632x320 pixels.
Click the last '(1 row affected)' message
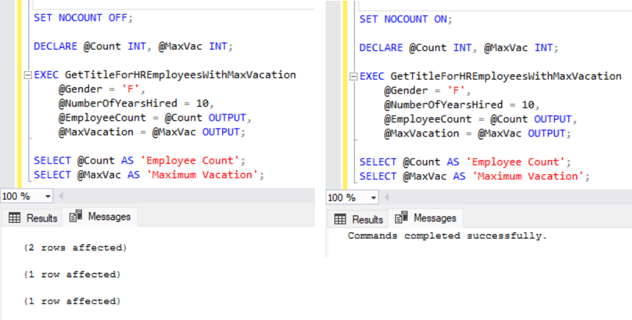tap(72, 301)
